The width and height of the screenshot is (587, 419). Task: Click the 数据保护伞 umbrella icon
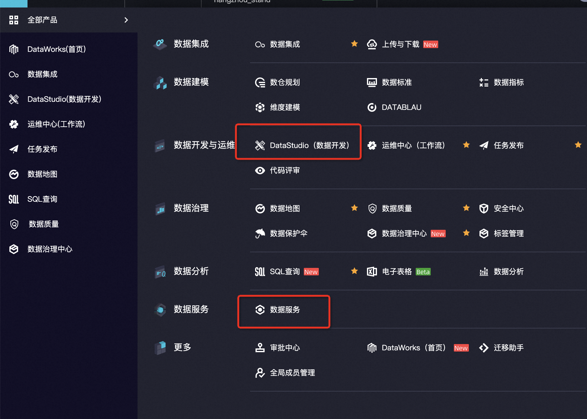coord(260,234)
